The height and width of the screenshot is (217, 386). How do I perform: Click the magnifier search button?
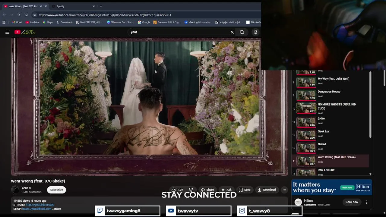[x=242, y=32]
